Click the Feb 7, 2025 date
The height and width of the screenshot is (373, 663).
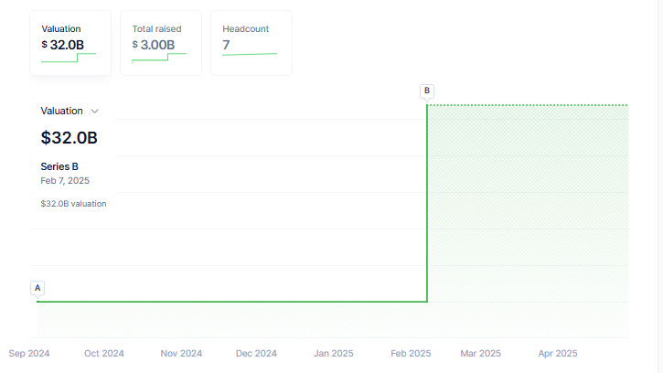coord(65,181)
